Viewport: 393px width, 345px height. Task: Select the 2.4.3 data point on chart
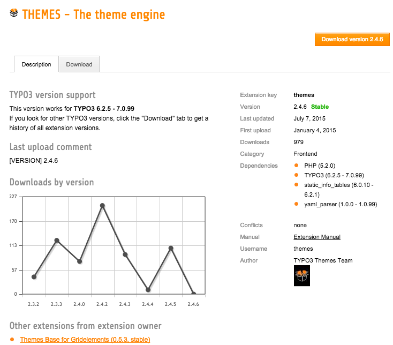click(x=125, y=255)
